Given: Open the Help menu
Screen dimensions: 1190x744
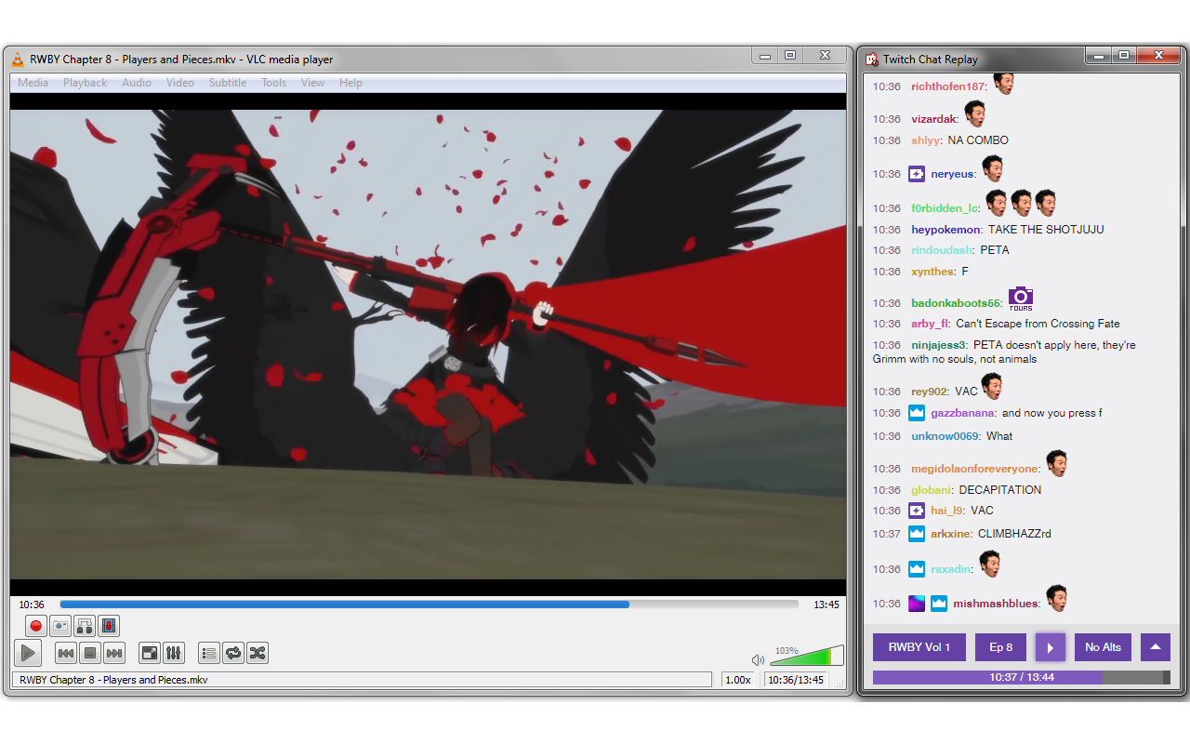Looking at the screenshot, I should [x=350, y=83].
